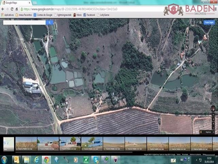Open the Facebook bookmark
The width and height of the screenshot is (218, 164).
point(89,15)
